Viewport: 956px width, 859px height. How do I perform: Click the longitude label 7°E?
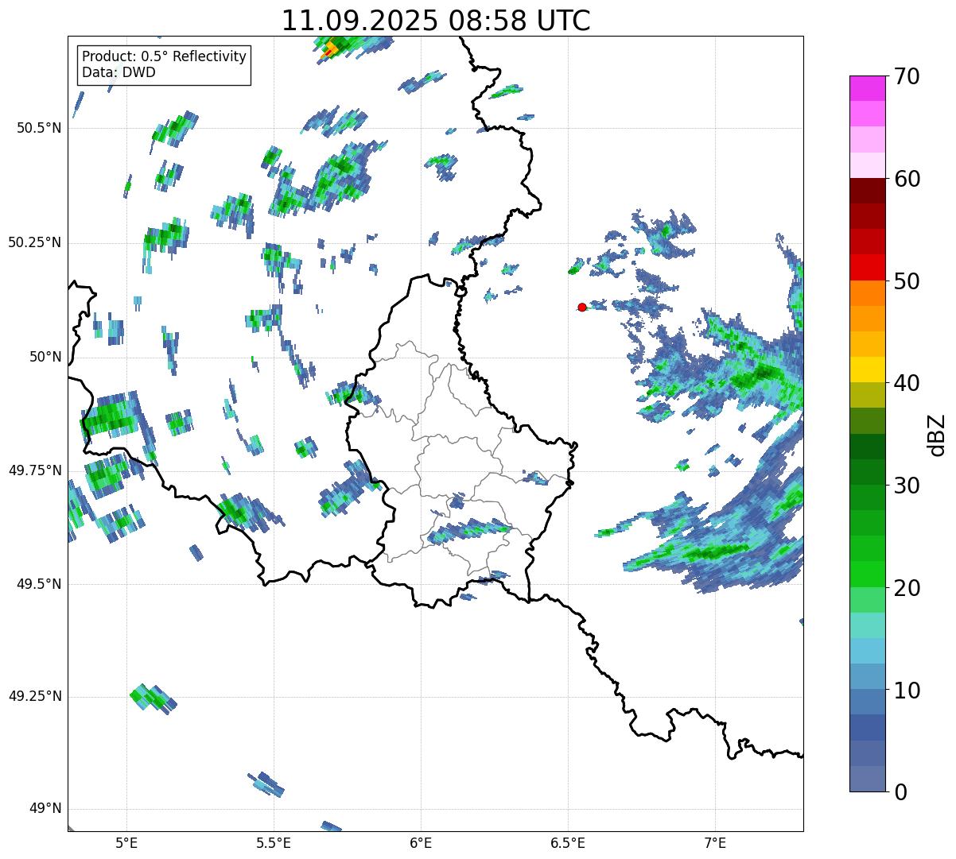pos(715,842)
